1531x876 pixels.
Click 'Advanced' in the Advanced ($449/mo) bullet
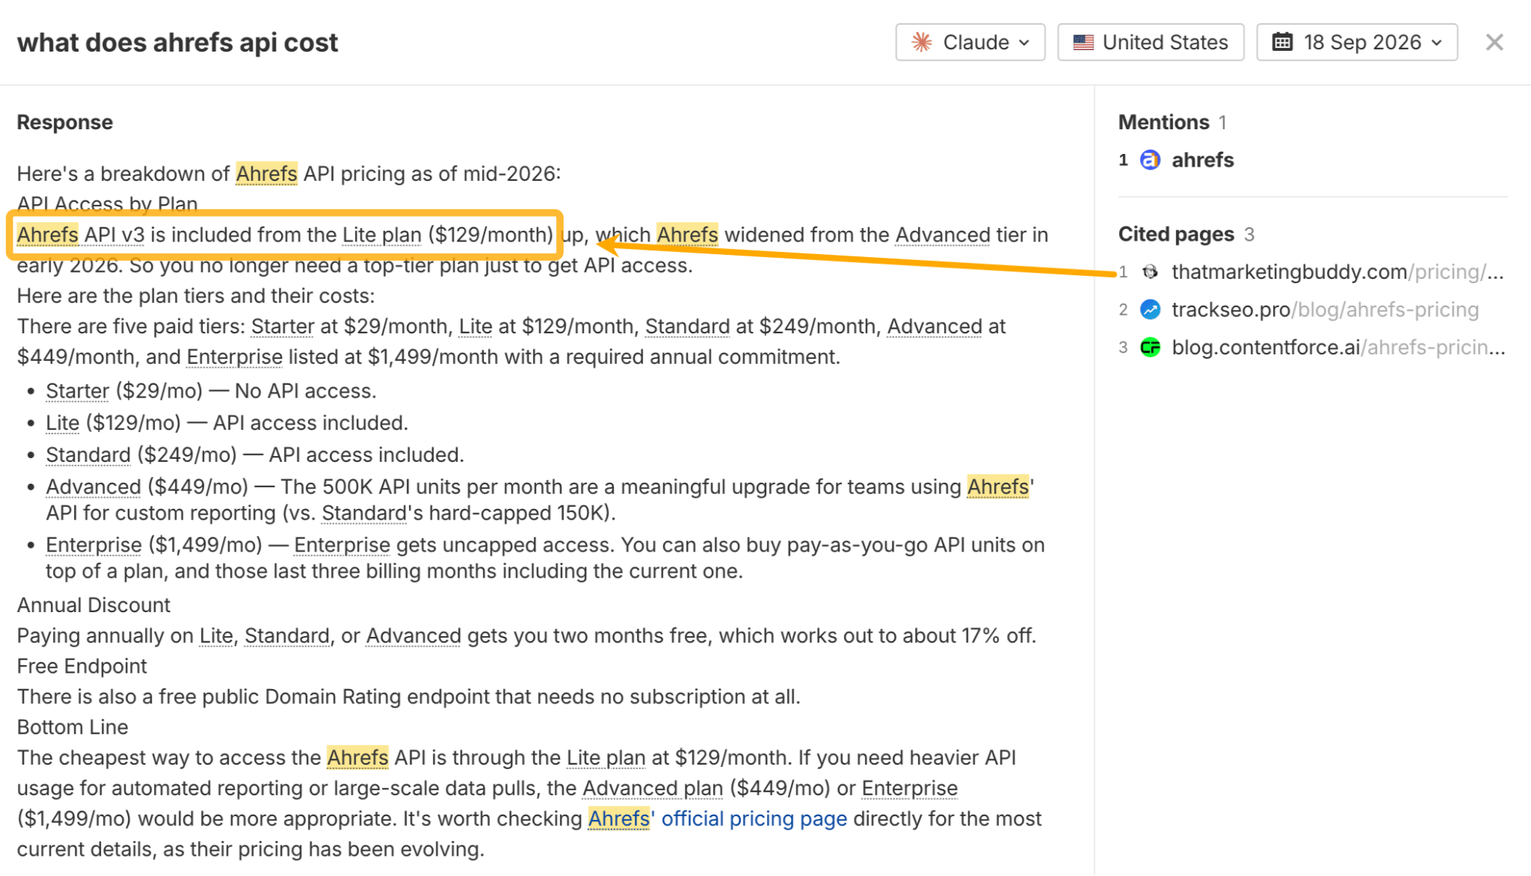93,487
